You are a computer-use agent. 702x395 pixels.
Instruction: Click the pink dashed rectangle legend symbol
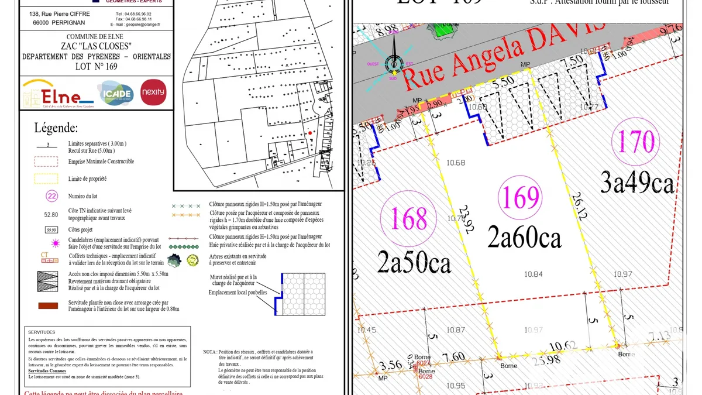tap(47, 162)
